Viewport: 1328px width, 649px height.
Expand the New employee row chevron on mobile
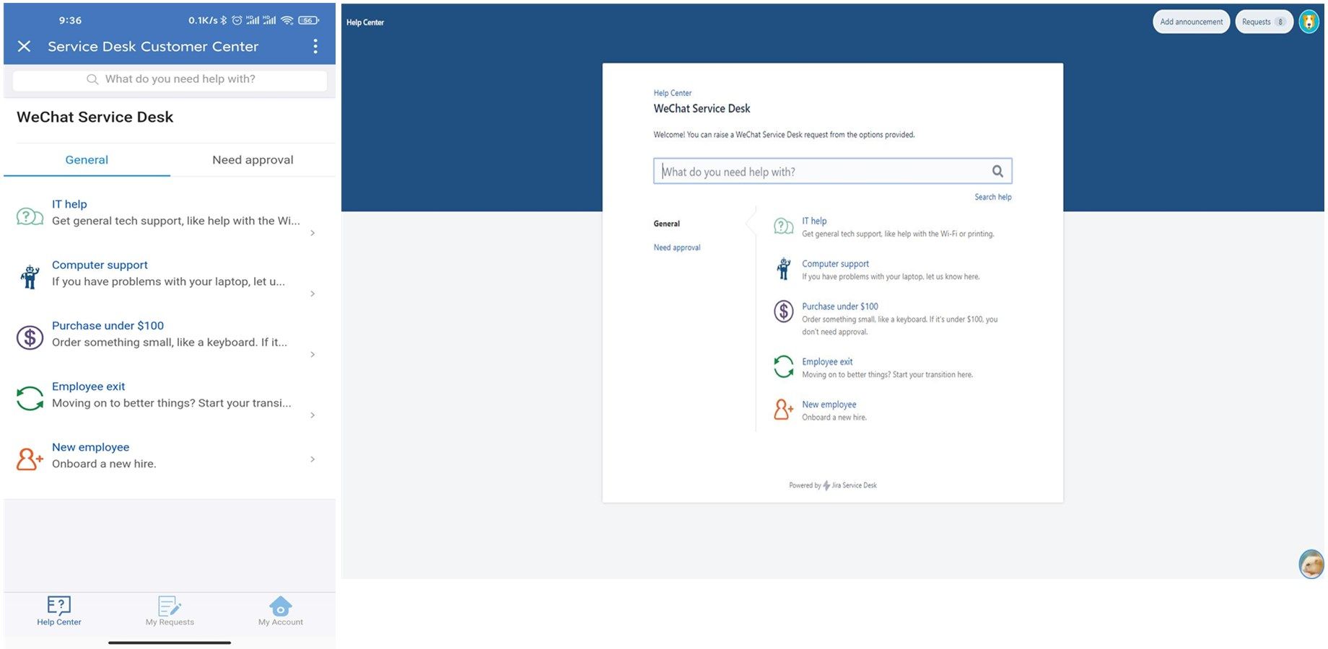click(313, 459)
